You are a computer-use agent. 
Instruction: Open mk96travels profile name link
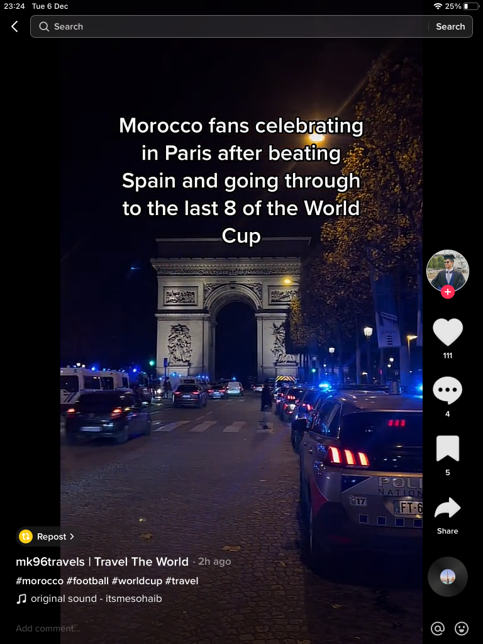click(x=102, y=562)
